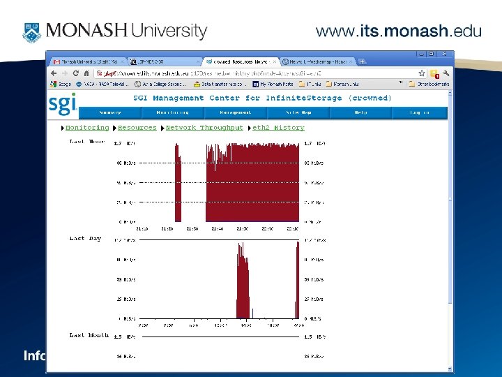Click the Log In menu item
The width and height of the screenshot is (502, 377).
420,113
